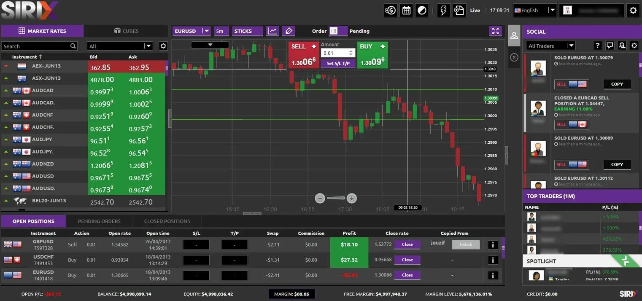Click Unlink for GBPUSD position
This screenshot has width=642, height=301.
point(466,245)
